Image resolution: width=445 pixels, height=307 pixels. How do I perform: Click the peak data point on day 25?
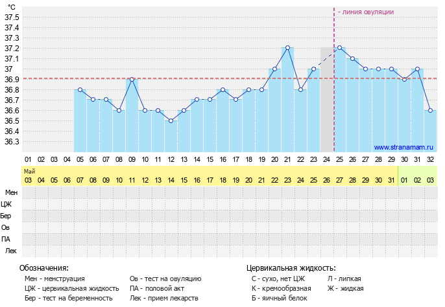(339, 48)
